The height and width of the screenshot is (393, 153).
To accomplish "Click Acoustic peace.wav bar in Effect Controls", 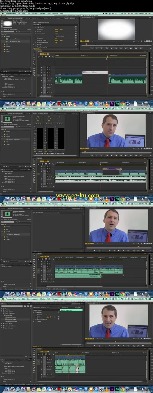I will pyautogui.click(x=71, y=310).
